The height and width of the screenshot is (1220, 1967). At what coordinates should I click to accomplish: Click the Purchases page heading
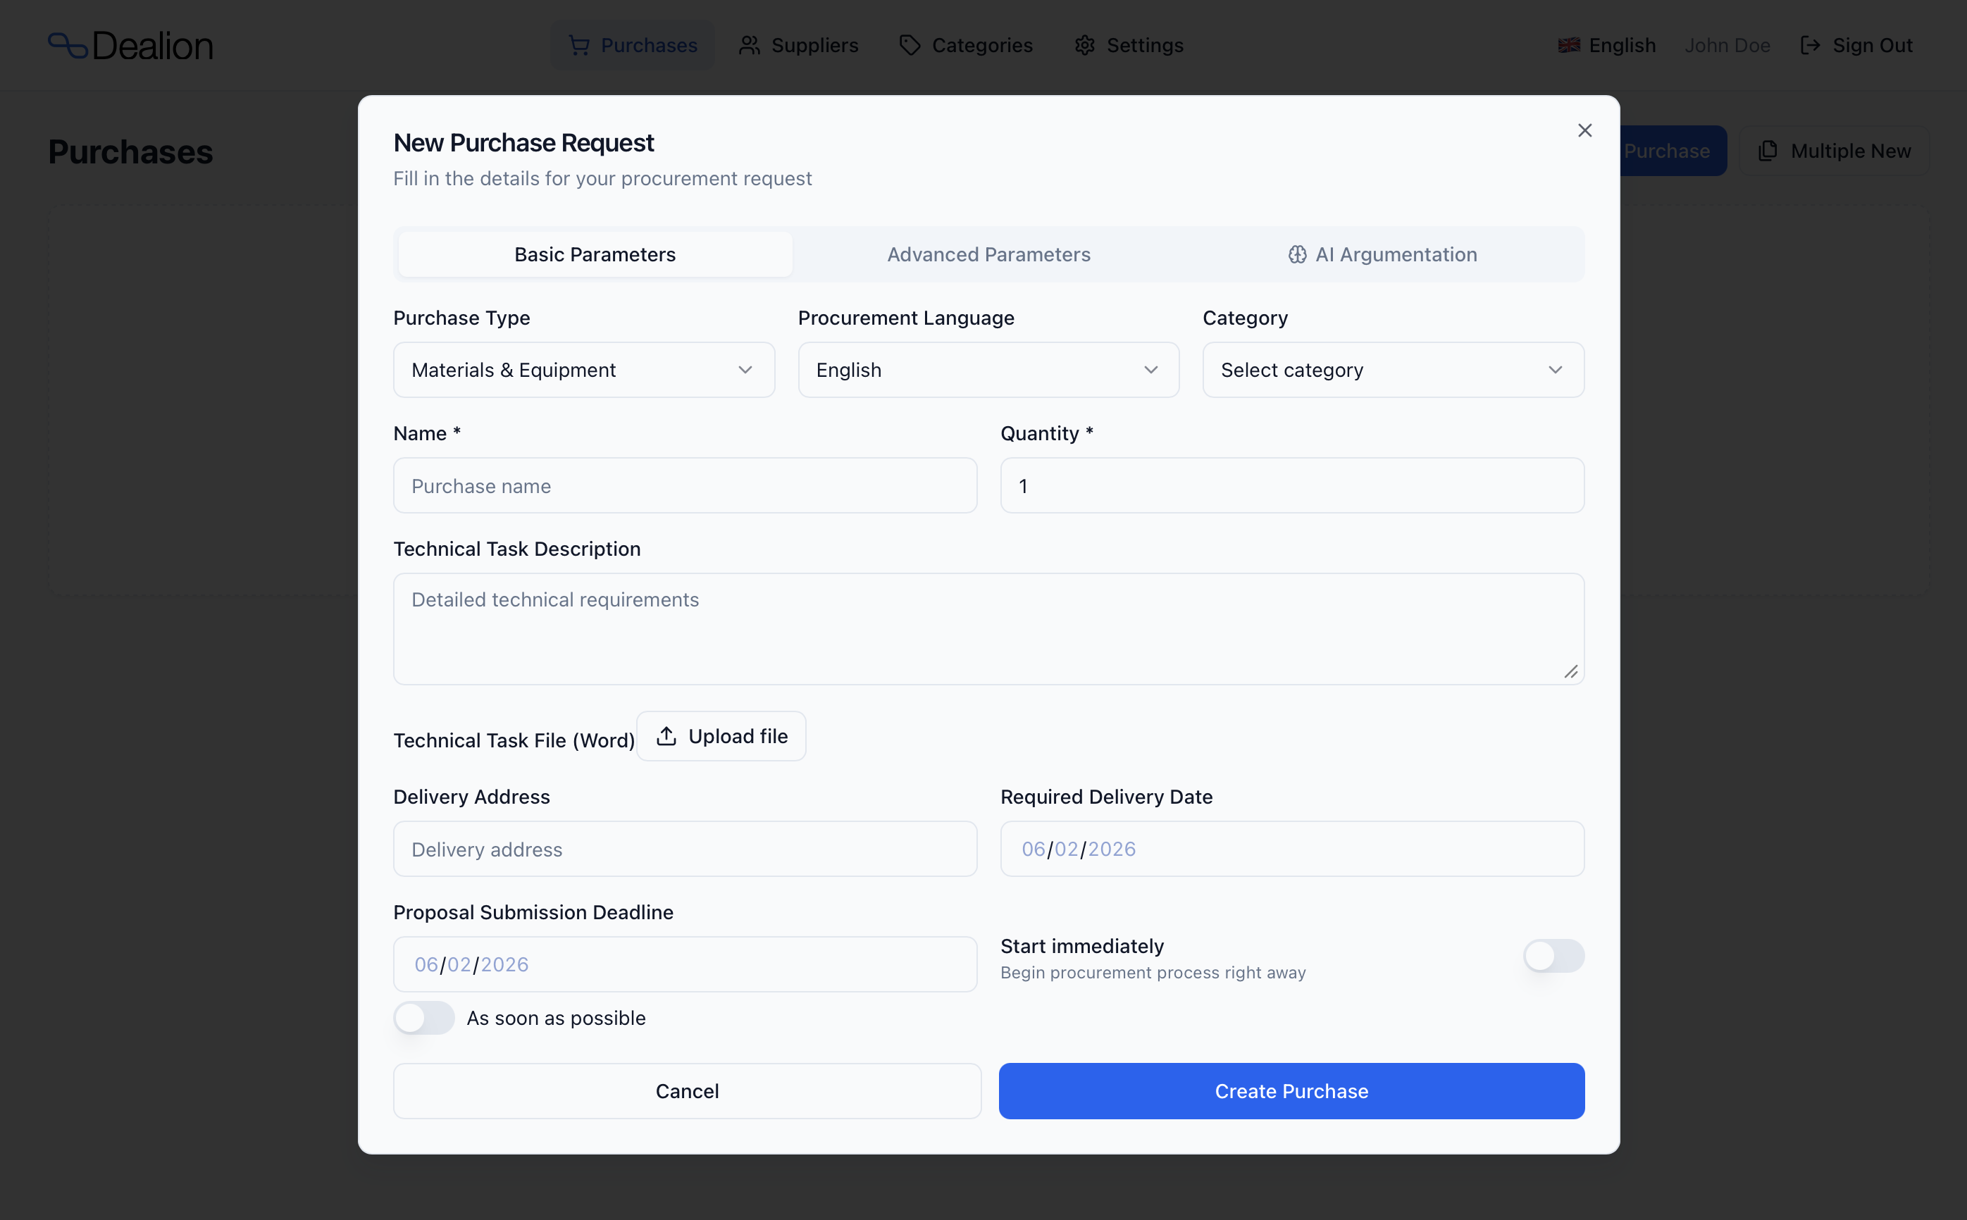[130, 151]
